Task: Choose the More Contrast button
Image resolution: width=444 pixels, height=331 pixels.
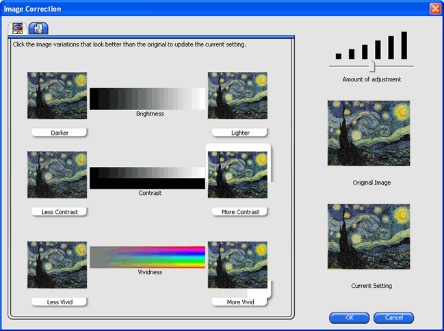Action: click(x=240, y=212)
